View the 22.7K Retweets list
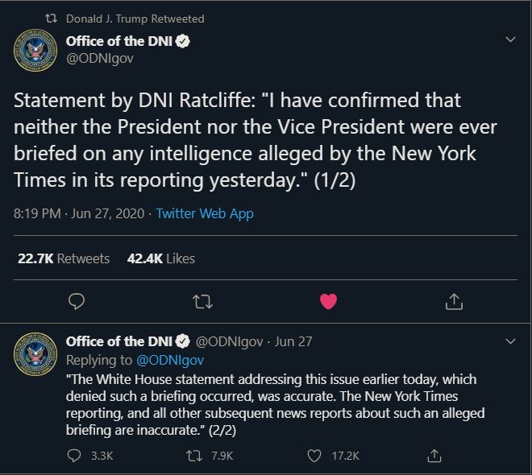 [64, 258]
